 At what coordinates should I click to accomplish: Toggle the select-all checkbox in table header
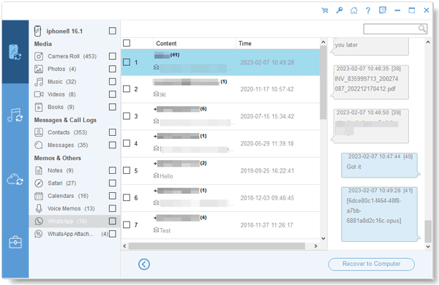pyautogui.click(x=127, y=43)
